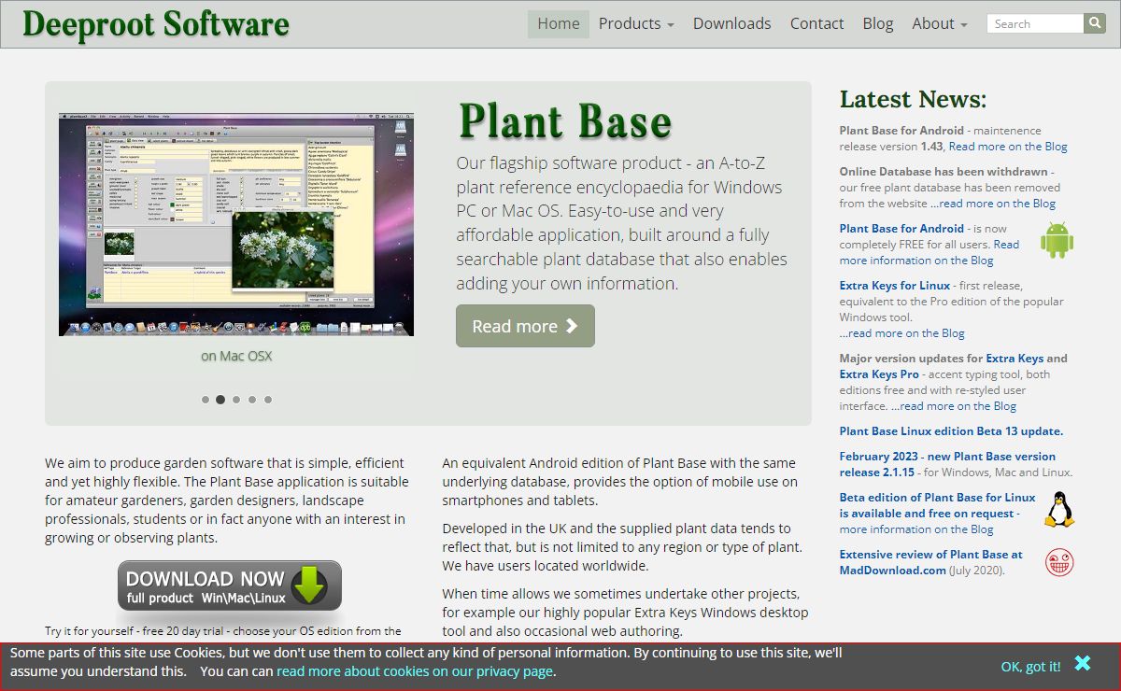The height and width of the screenshot is (691, 1121).
Task: Select the fifth carousel dot
Action: tap(268, 400)
